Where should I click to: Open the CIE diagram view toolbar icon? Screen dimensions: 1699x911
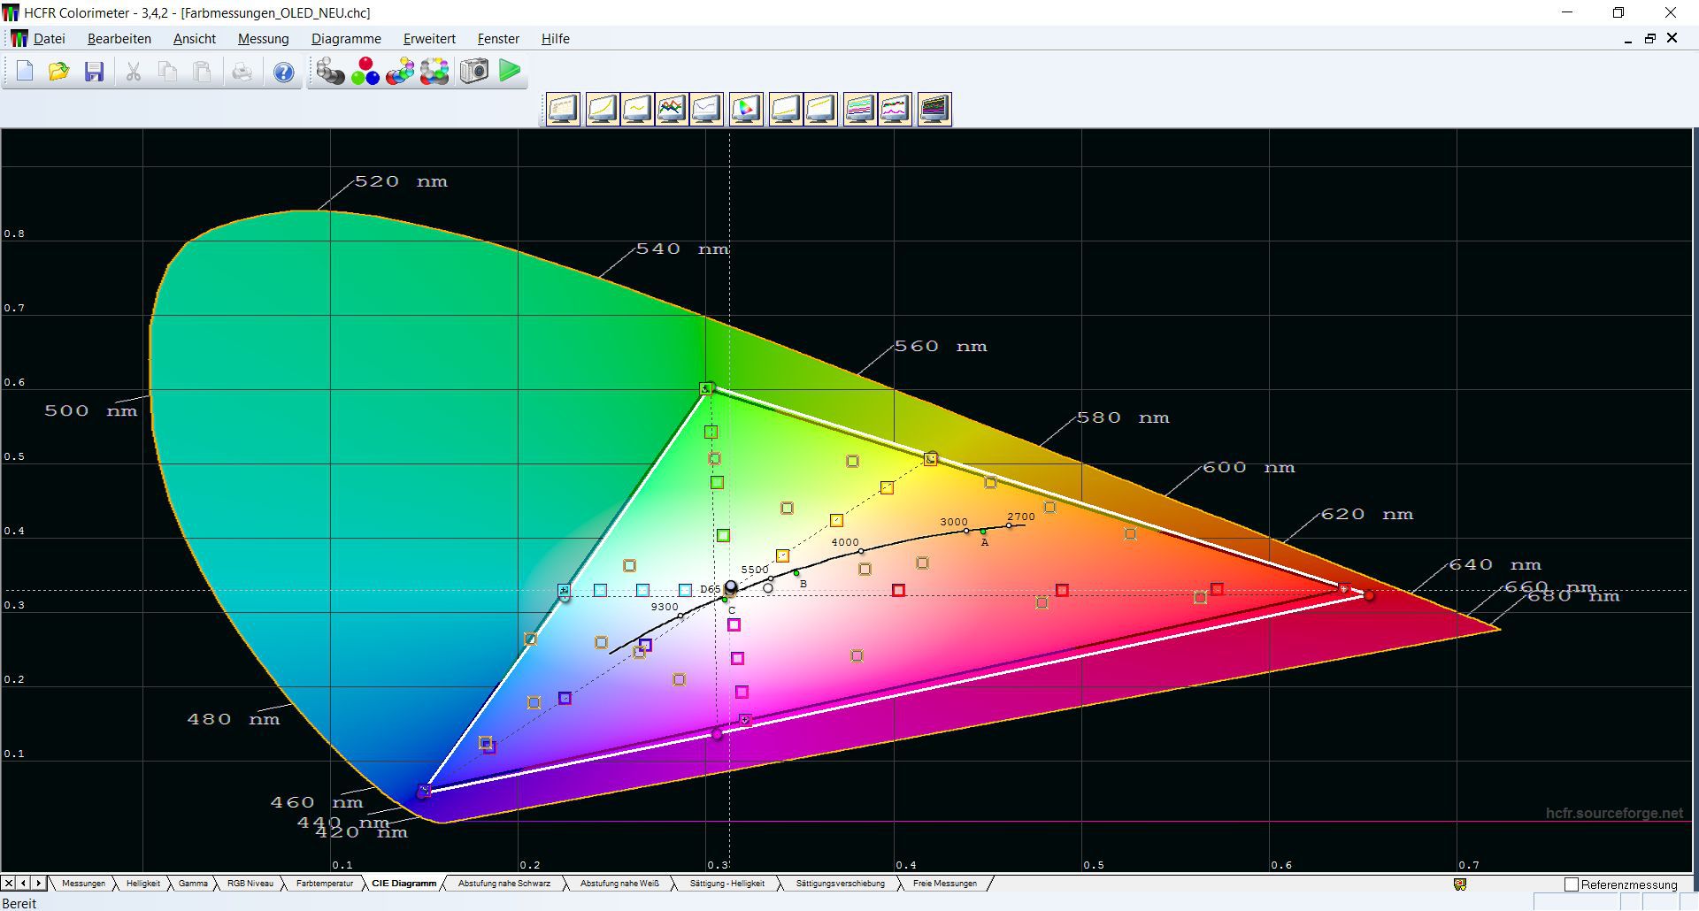[x=746, y=109]
